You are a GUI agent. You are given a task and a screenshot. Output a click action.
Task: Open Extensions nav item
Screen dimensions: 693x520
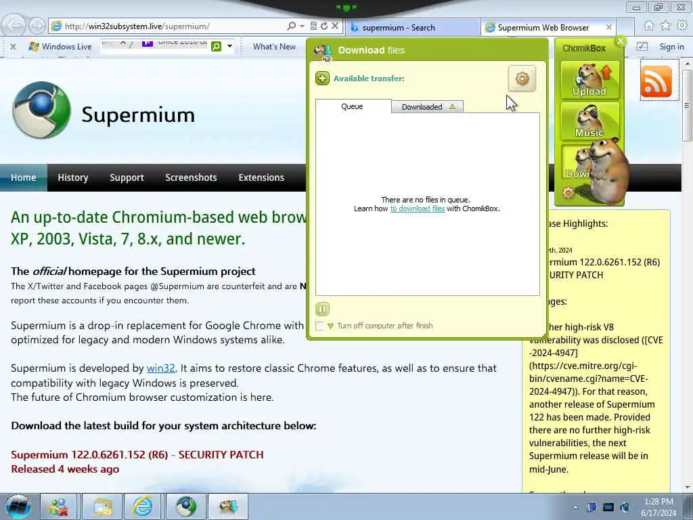pos(261,177)
